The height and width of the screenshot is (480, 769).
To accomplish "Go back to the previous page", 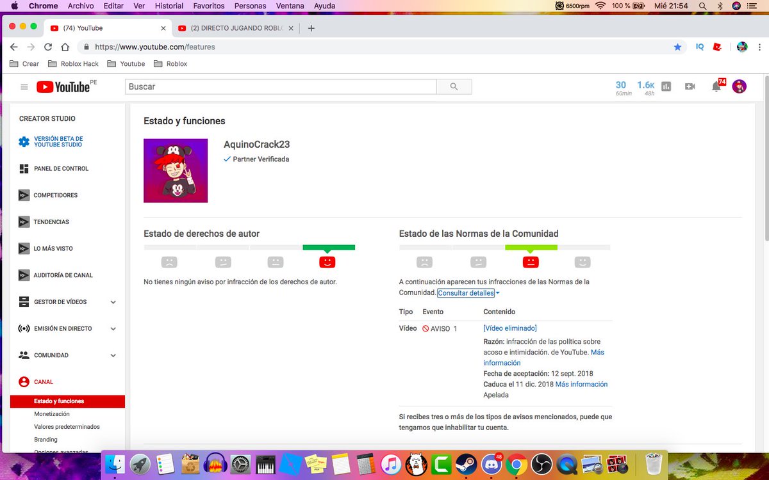I will click(x=14, y=47).
